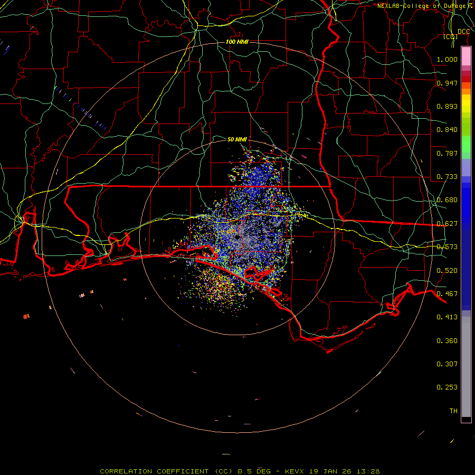The width and height of the screenshot is (475, 475).
Task: Click the [CC] units label above the scale
Action: click(451, 36)
